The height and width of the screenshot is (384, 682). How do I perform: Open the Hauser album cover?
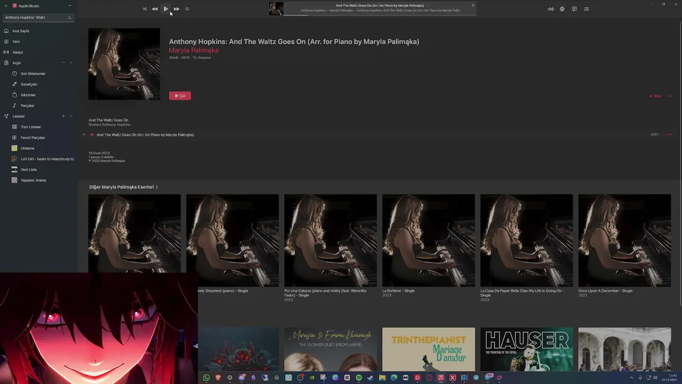tap(526, 349)
